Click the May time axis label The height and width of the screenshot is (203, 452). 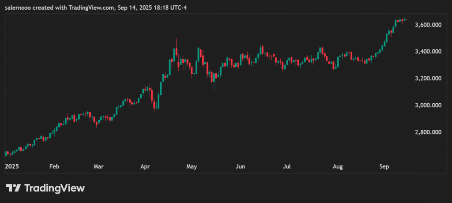point(191,167)
